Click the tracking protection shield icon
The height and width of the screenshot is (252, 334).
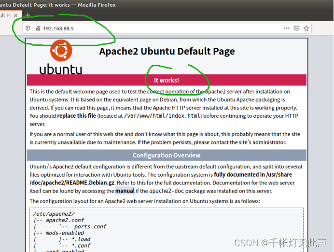point(28,28)
